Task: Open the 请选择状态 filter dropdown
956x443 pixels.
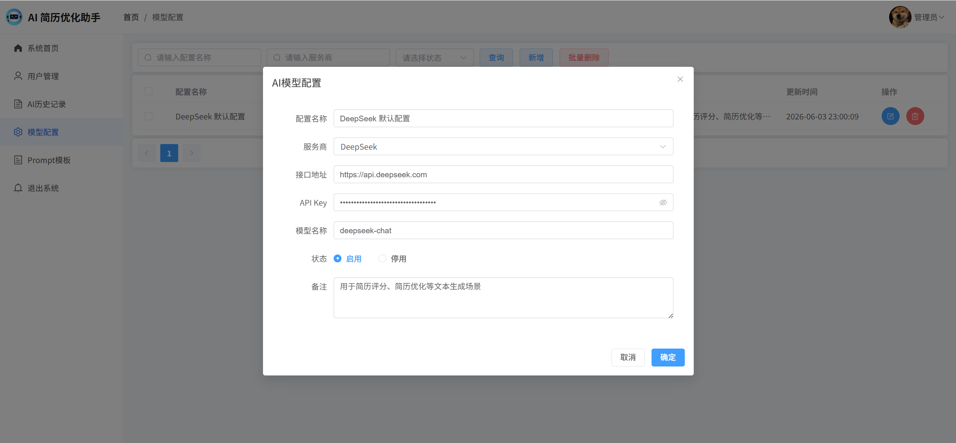Action: (x=434, y=57)
